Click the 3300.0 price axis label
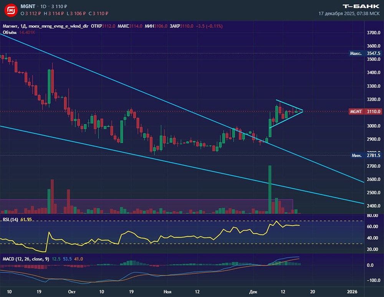 pos(374,86)
